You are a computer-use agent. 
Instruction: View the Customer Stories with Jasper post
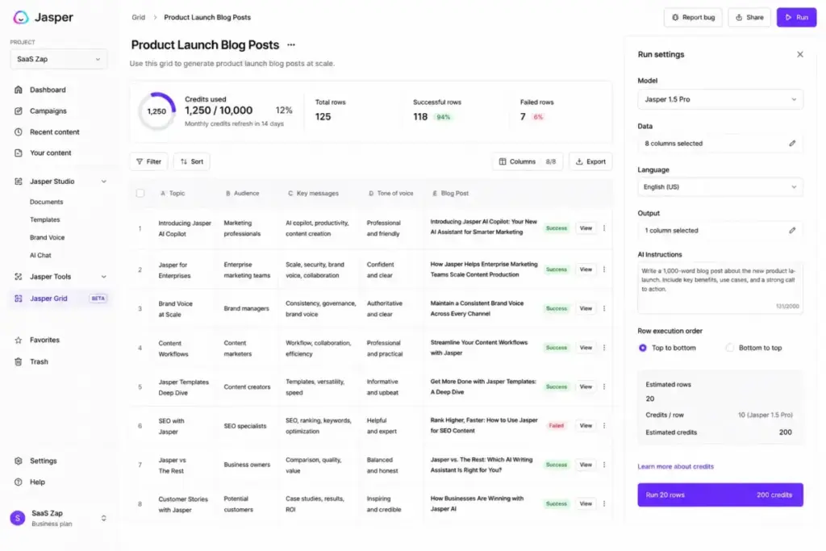586,503
